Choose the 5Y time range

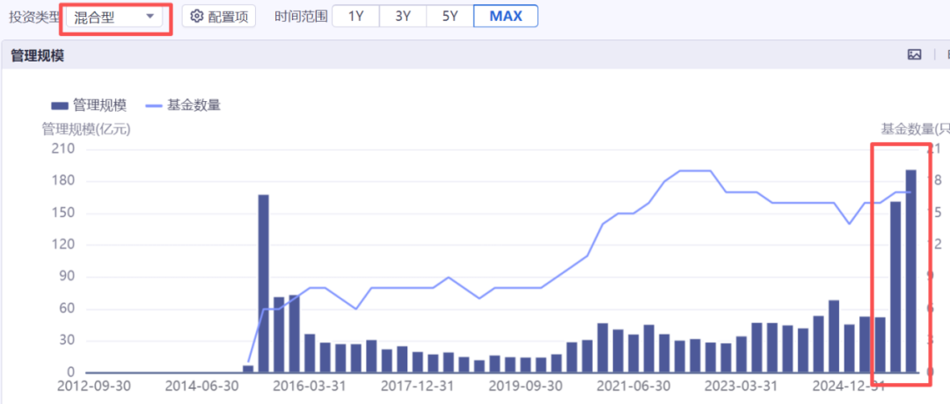click(x=449, y=17)
